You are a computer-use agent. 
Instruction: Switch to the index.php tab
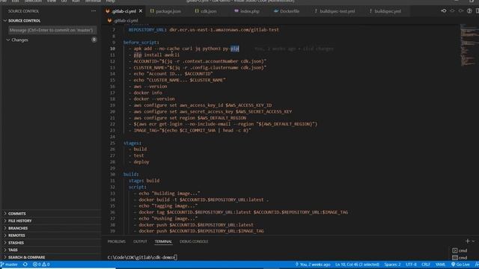click(247, 11)
